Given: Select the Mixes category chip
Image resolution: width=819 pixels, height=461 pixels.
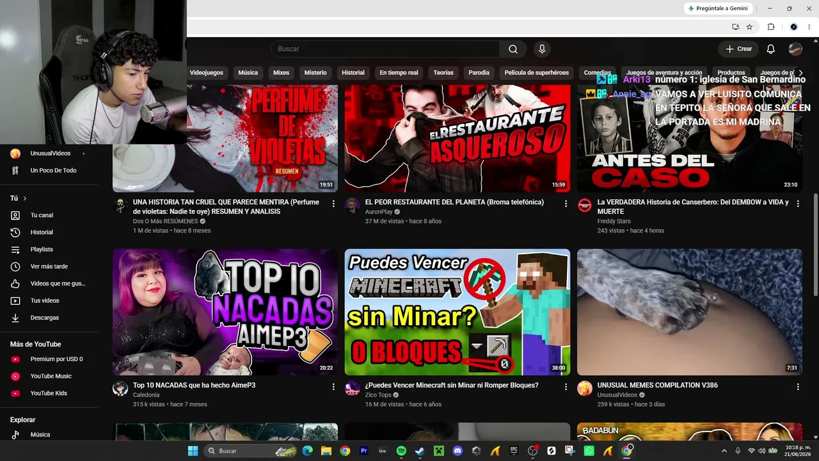Looking at the screenshot, I should point(282,73).
